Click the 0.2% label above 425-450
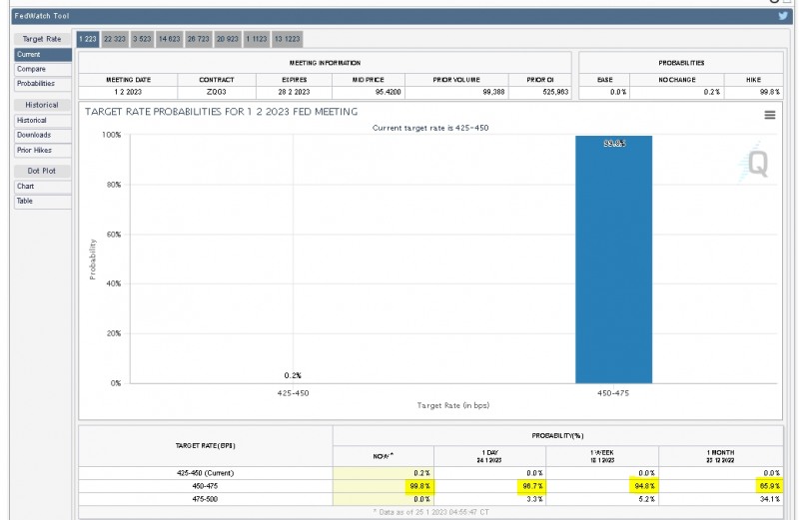The image size is (799, 520). click(293, 375)
